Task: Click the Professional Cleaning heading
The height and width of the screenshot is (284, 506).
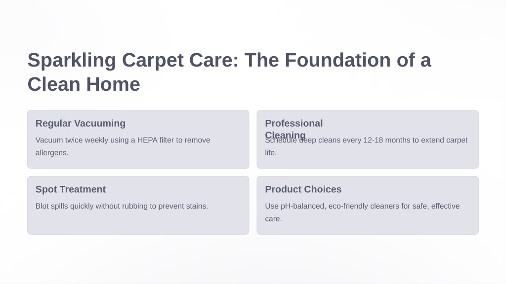Action: 294,129
